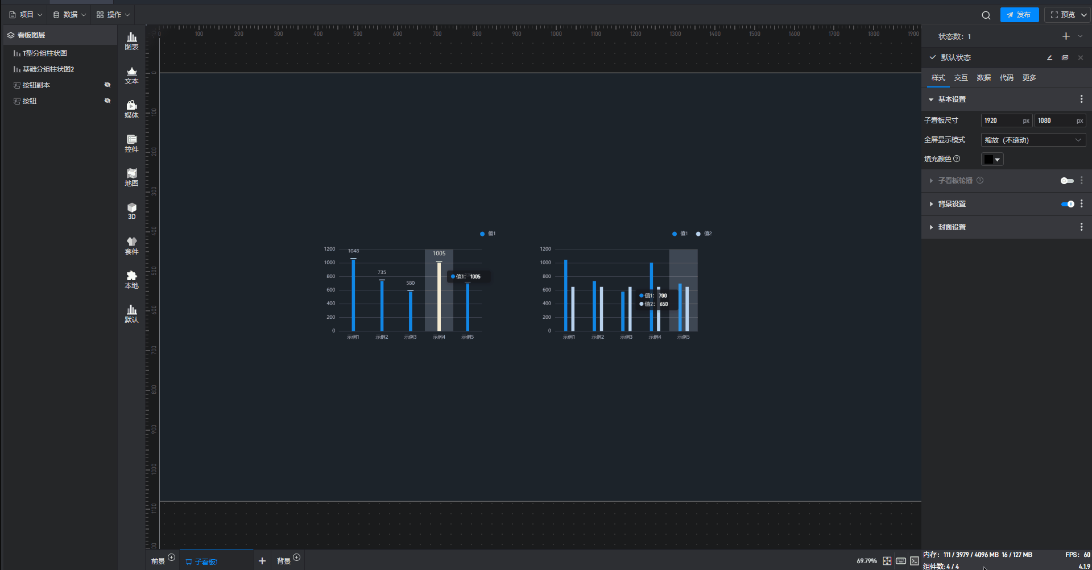Click the 发布 publish button
1092x570 pixels.
(x=1019, y=15)
